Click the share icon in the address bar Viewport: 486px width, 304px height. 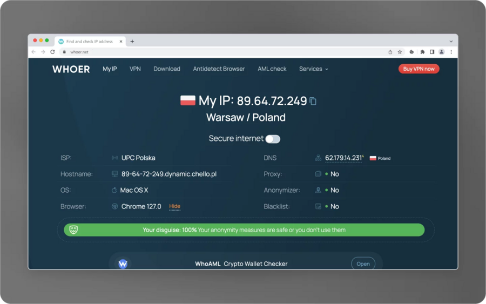pyautogui.click(x=390, y=52)
